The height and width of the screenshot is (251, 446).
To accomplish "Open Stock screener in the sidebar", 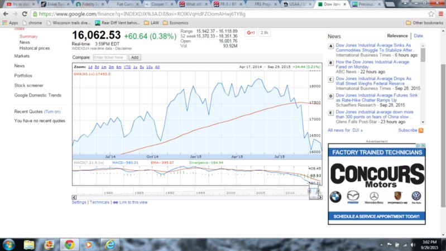I will [28, 85].
